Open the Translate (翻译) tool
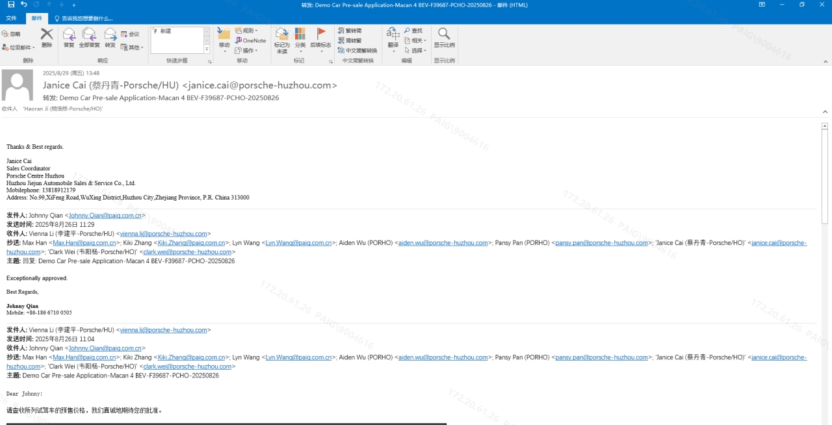This screenshot has height=425, width=832. point(393,38)
